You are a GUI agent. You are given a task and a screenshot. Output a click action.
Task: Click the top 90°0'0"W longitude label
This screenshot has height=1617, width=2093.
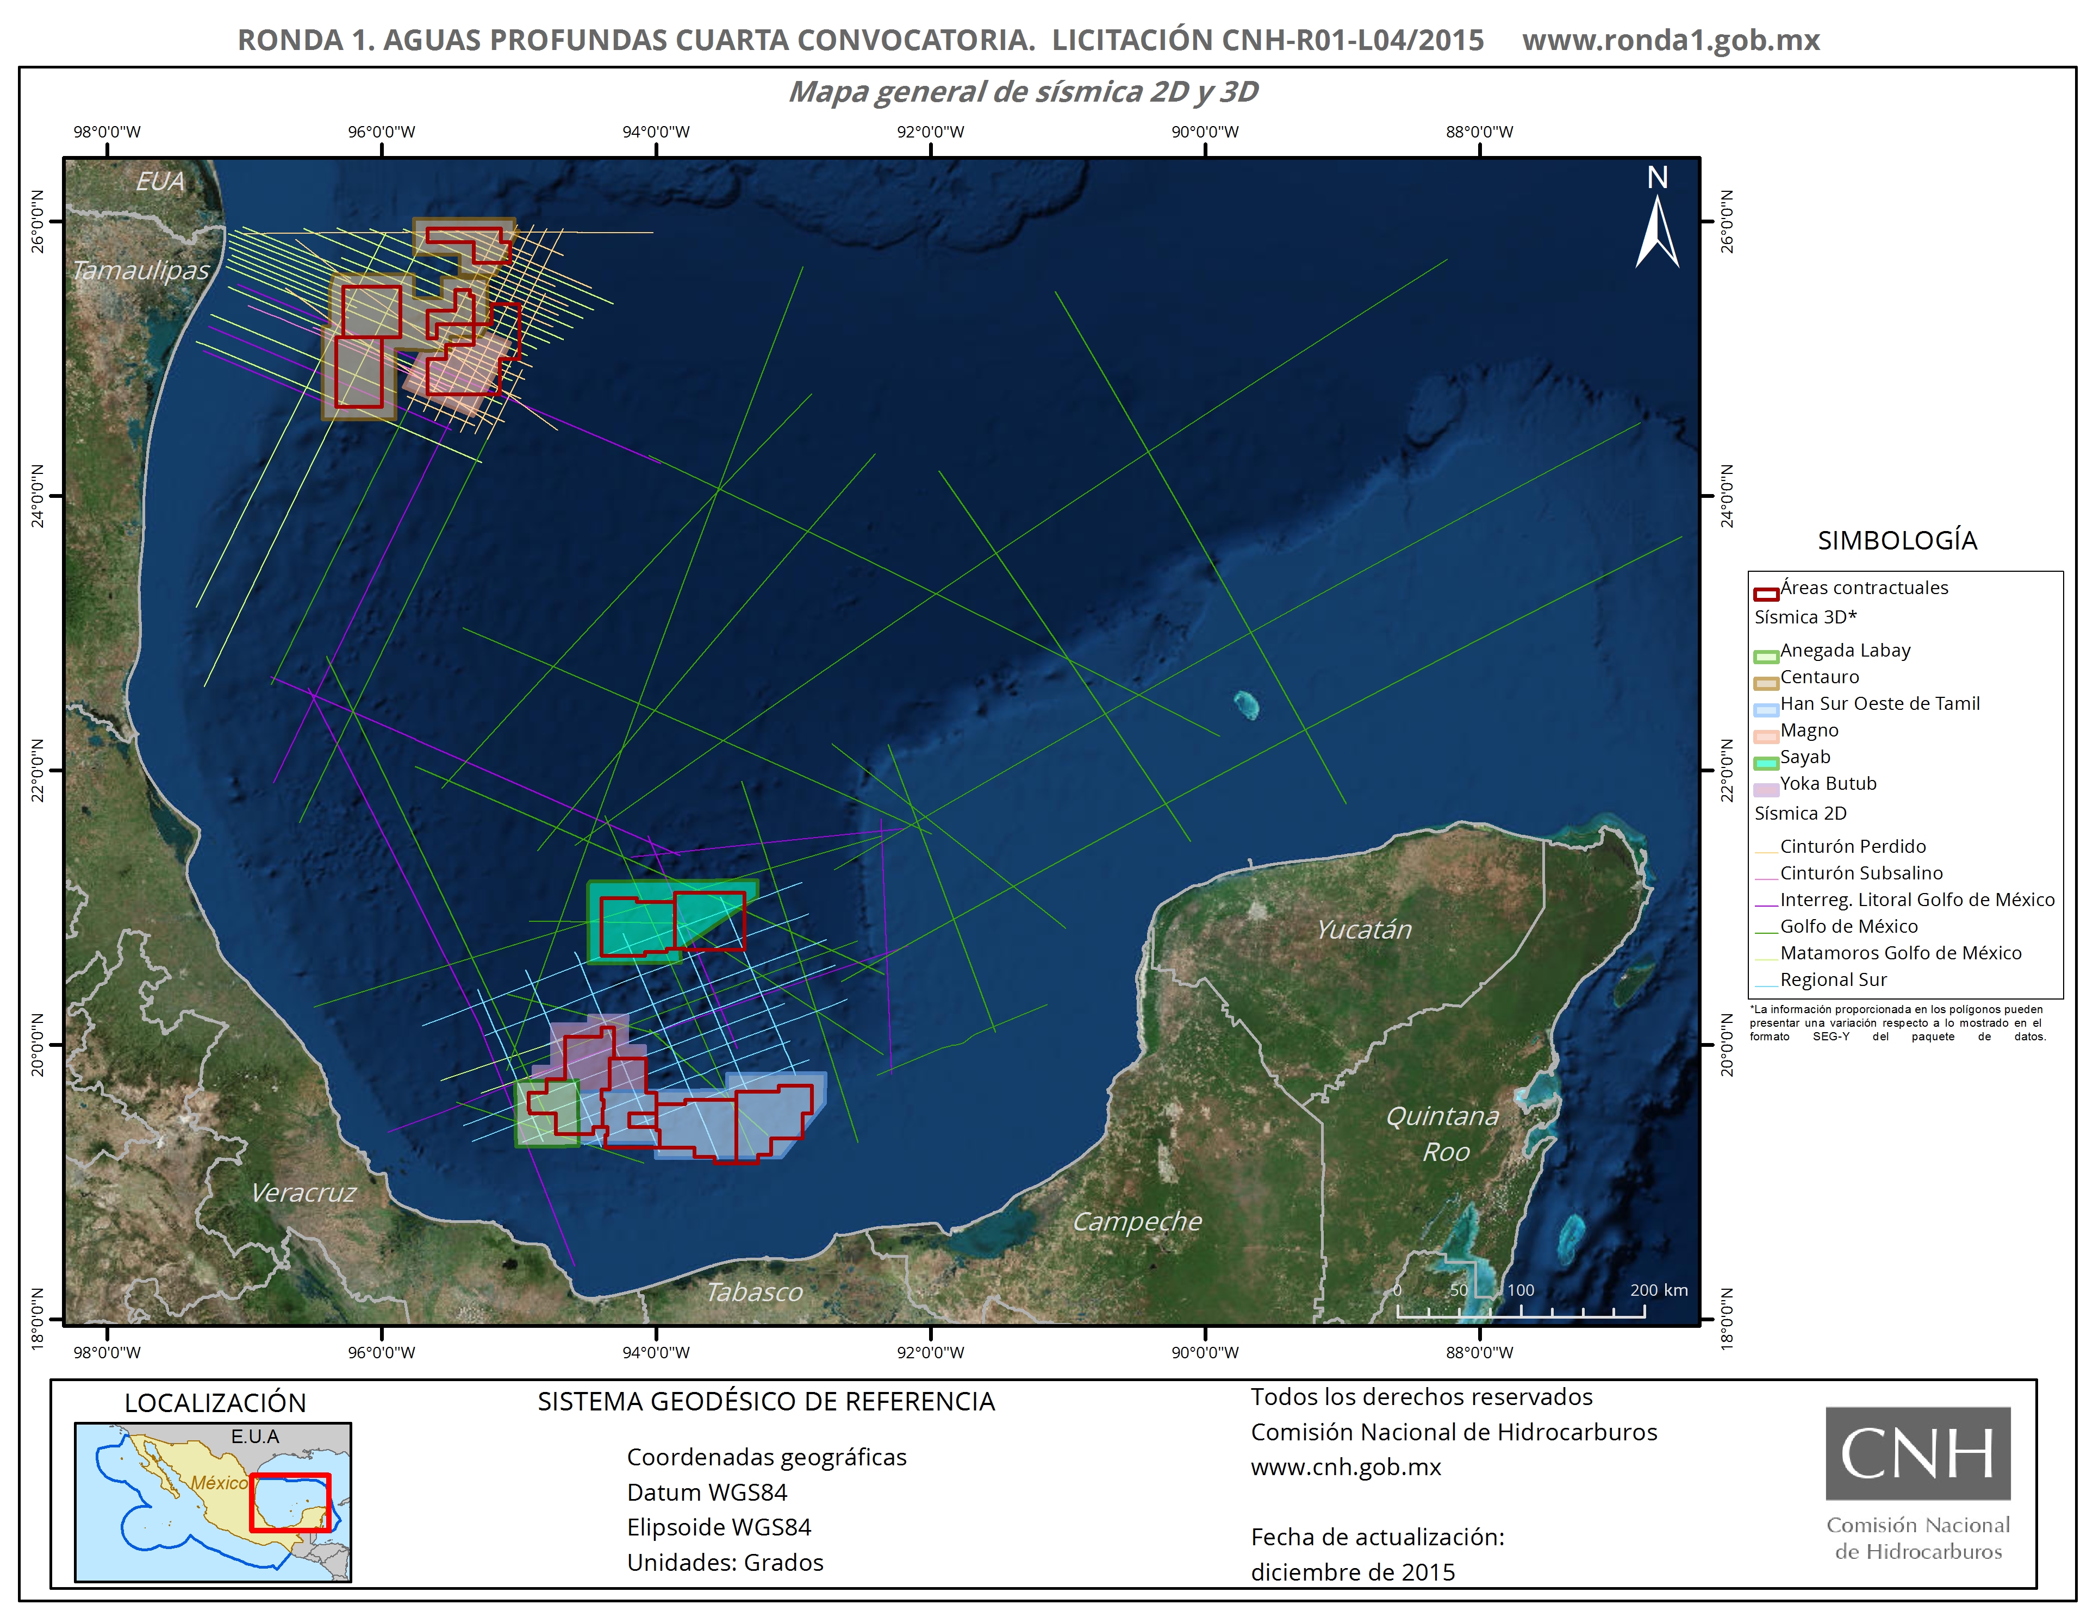click(1206, 132)
